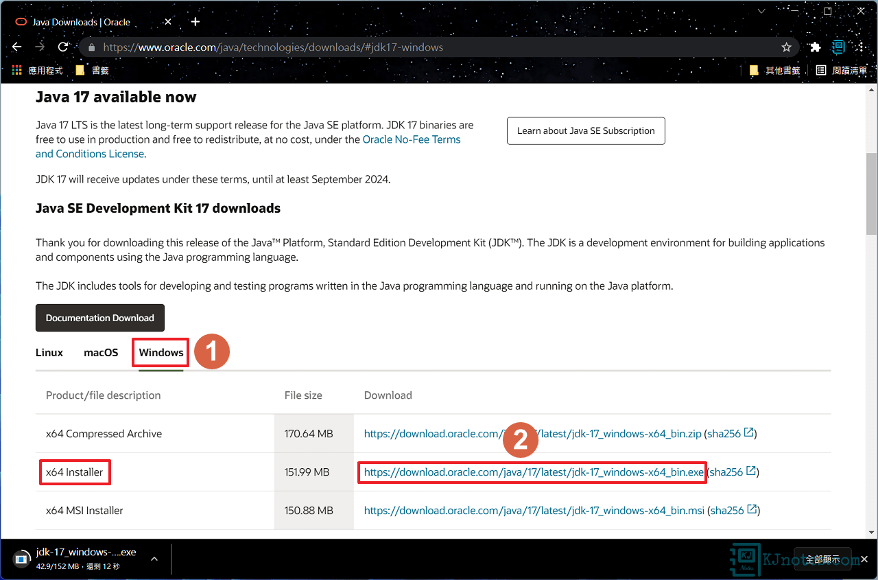This screenshot has height=580, width=878.
Task: Click the 170.64 MB file size
Action: point(309,434)
